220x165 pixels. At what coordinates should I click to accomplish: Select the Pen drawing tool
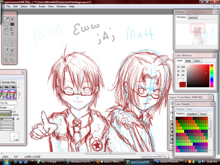(6, 19)
